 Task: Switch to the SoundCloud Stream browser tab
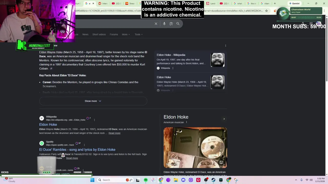click(130, 4)
